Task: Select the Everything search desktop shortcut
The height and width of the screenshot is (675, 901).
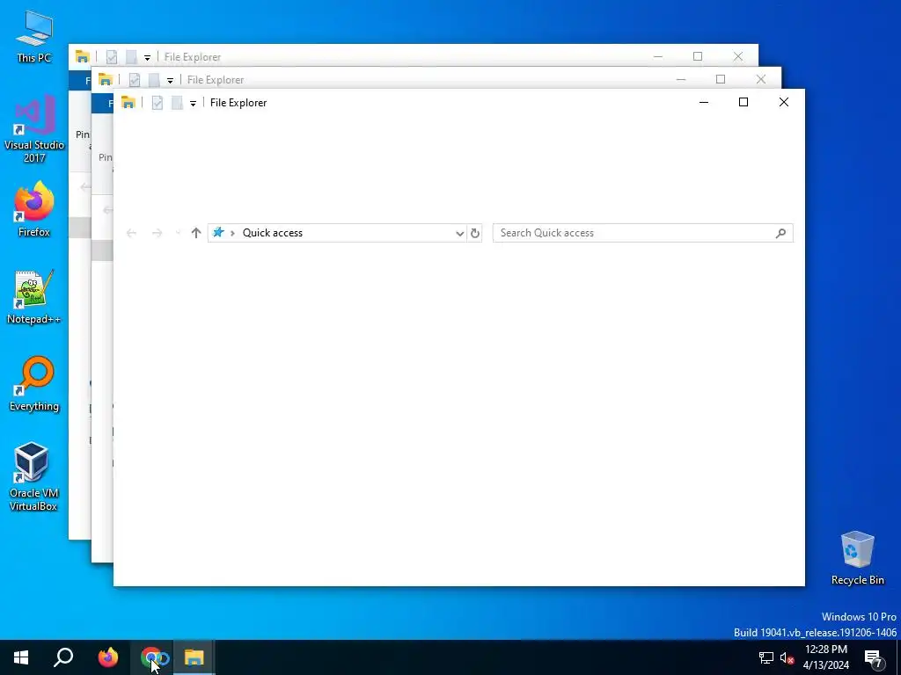Action: click(x=34, y=384)
